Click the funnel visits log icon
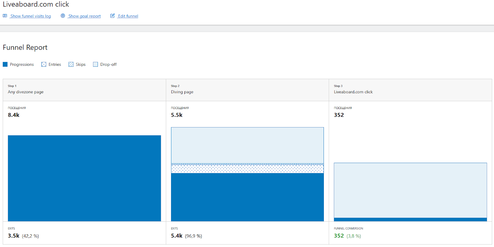This screenshot has width=494, height=247. coord(5,16)
